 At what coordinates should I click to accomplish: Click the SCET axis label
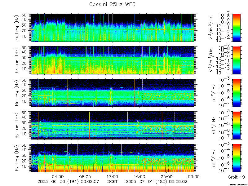(x=113, y=181)
